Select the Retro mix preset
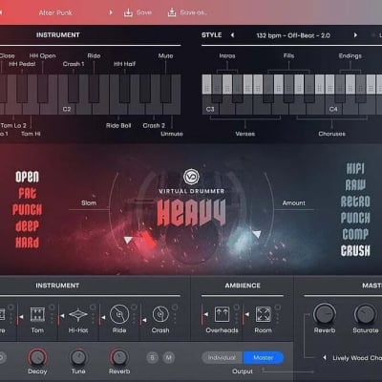The image size is (382, 382). coord(355,202)
